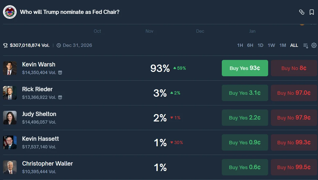The width and height of the screenshot is (318, 180).
Task: Click the gift icon beside Rick Rieder volume
Action: click(60, 97)
